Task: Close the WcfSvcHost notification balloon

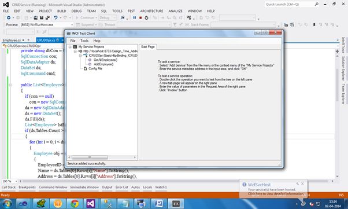Action: tap(302, 184)
